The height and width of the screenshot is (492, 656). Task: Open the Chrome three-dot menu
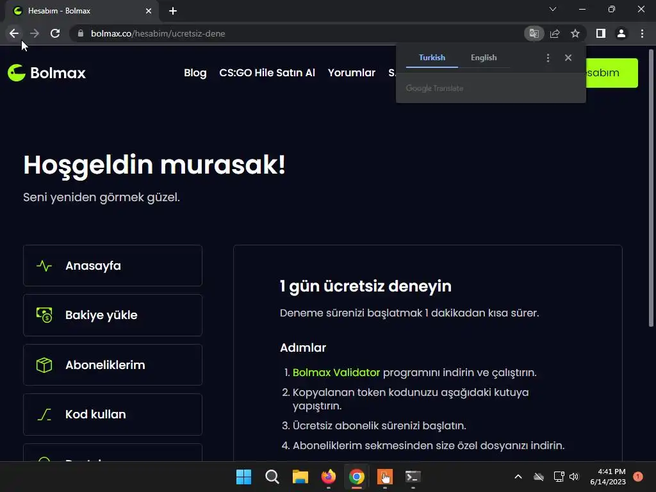[642, 33]
